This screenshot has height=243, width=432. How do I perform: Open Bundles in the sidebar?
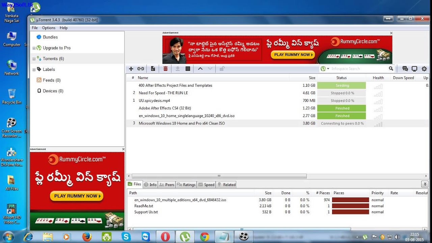pyautogui.click(x=50, y=37)
